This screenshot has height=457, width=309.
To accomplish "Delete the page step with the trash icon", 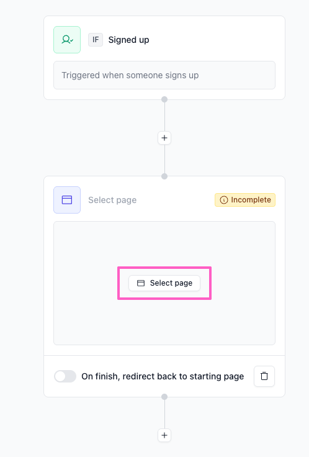I will (x=264, y=376).
